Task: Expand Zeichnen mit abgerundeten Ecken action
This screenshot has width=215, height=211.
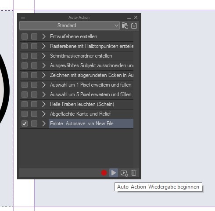Action: pos(43,75)
